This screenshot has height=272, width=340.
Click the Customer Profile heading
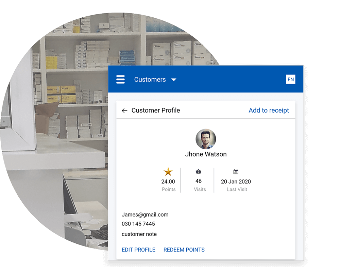[x=156, y=111]
